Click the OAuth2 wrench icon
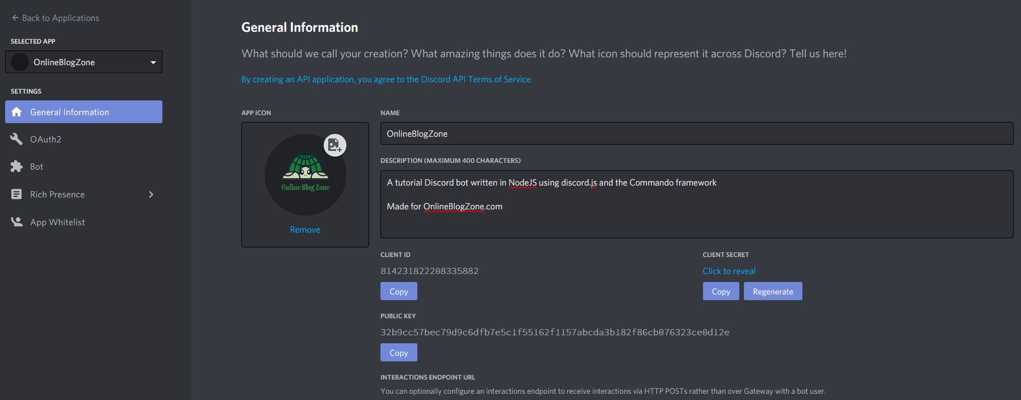This screenshot has height=400, width=1021. click(x=17, y=139)
